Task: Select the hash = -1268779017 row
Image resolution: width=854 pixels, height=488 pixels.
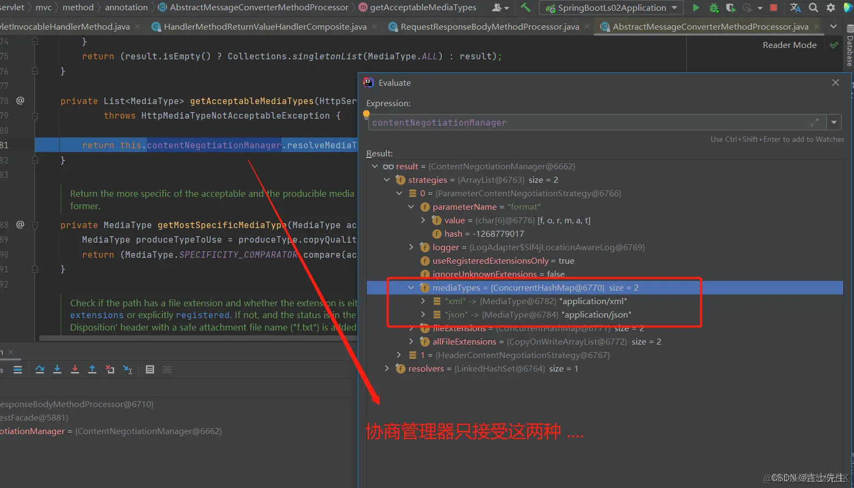Action: tap(605, 233)
